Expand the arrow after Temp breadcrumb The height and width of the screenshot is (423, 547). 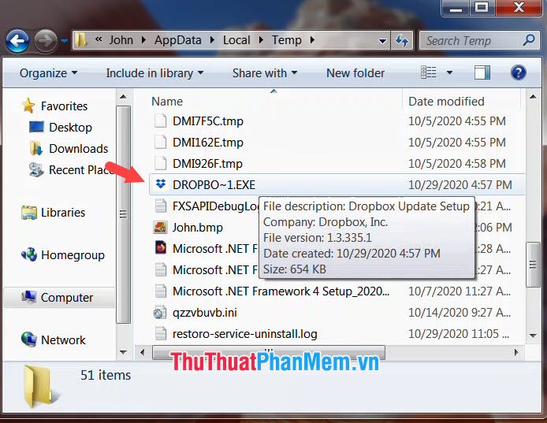coord(312,40)
